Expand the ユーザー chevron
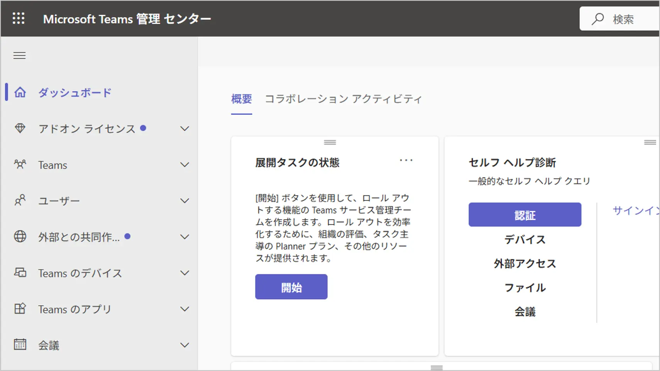 pyautogui.click(x=185, y=201)
